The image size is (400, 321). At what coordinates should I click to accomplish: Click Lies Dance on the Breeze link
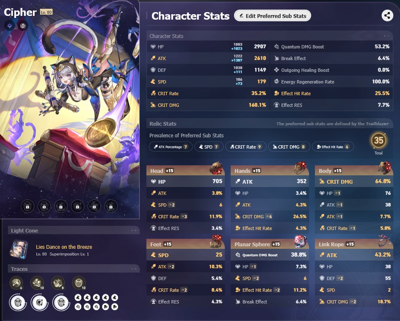[64, 247]
